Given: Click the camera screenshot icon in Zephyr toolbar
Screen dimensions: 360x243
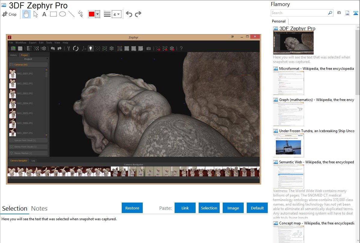Looking at the screenshot, I should pos(148,48).
